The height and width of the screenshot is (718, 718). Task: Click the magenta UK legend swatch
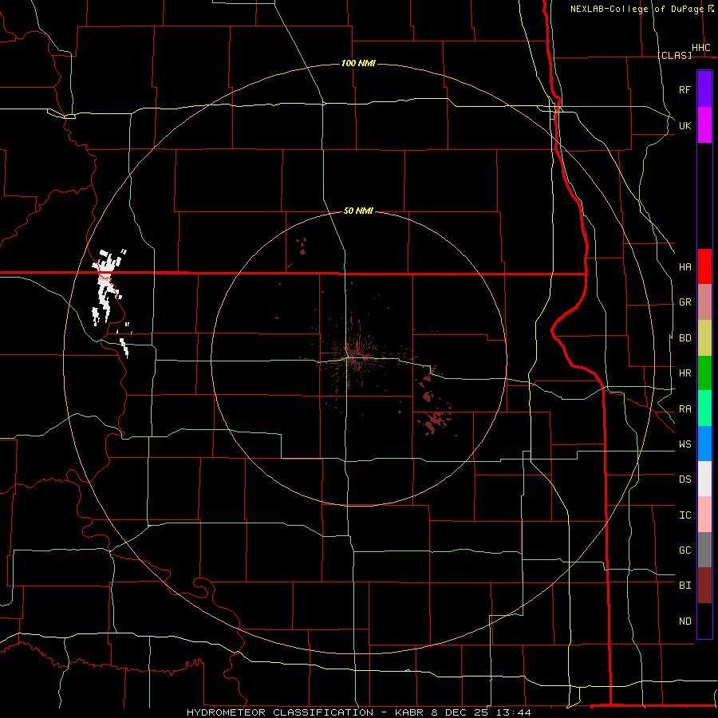(x=704, y=125)
